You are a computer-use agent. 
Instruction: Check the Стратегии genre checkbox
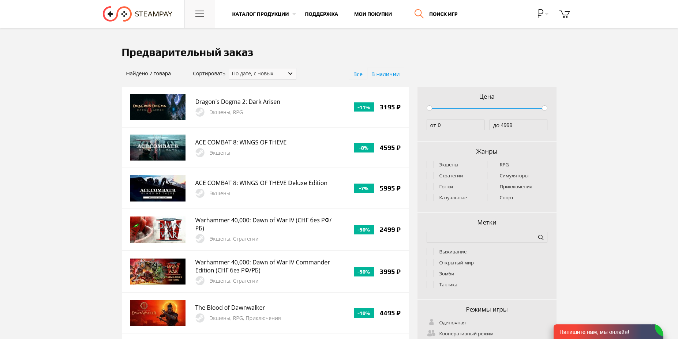430,176
